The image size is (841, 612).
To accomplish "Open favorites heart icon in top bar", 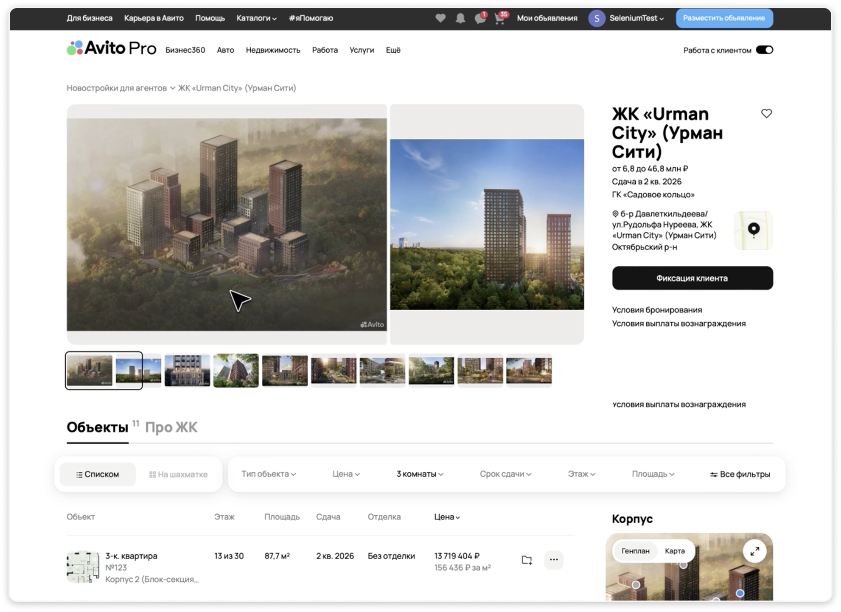I will tap(440, 18).
